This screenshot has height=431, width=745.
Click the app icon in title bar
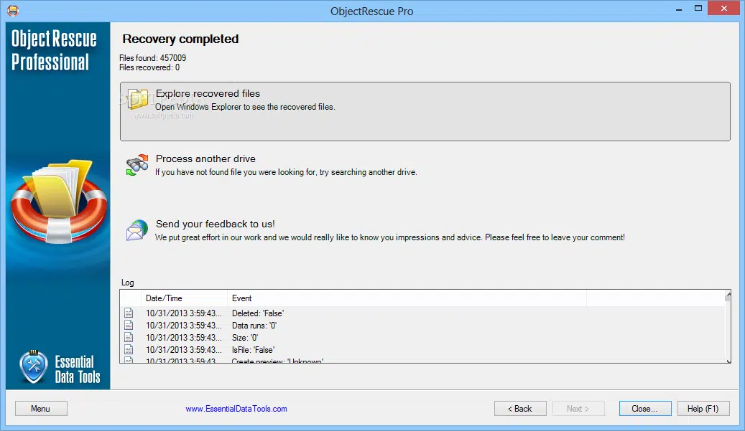click(14, 10)
